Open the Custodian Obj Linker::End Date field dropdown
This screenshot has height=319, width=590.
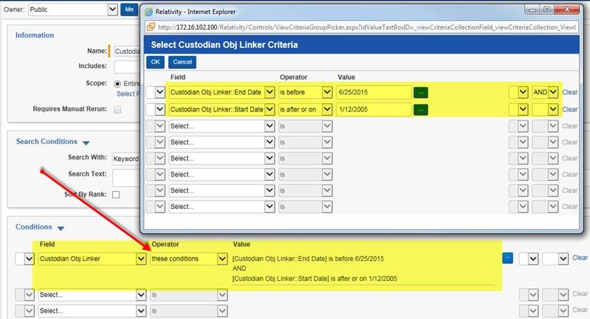click(x=222, y=92)
